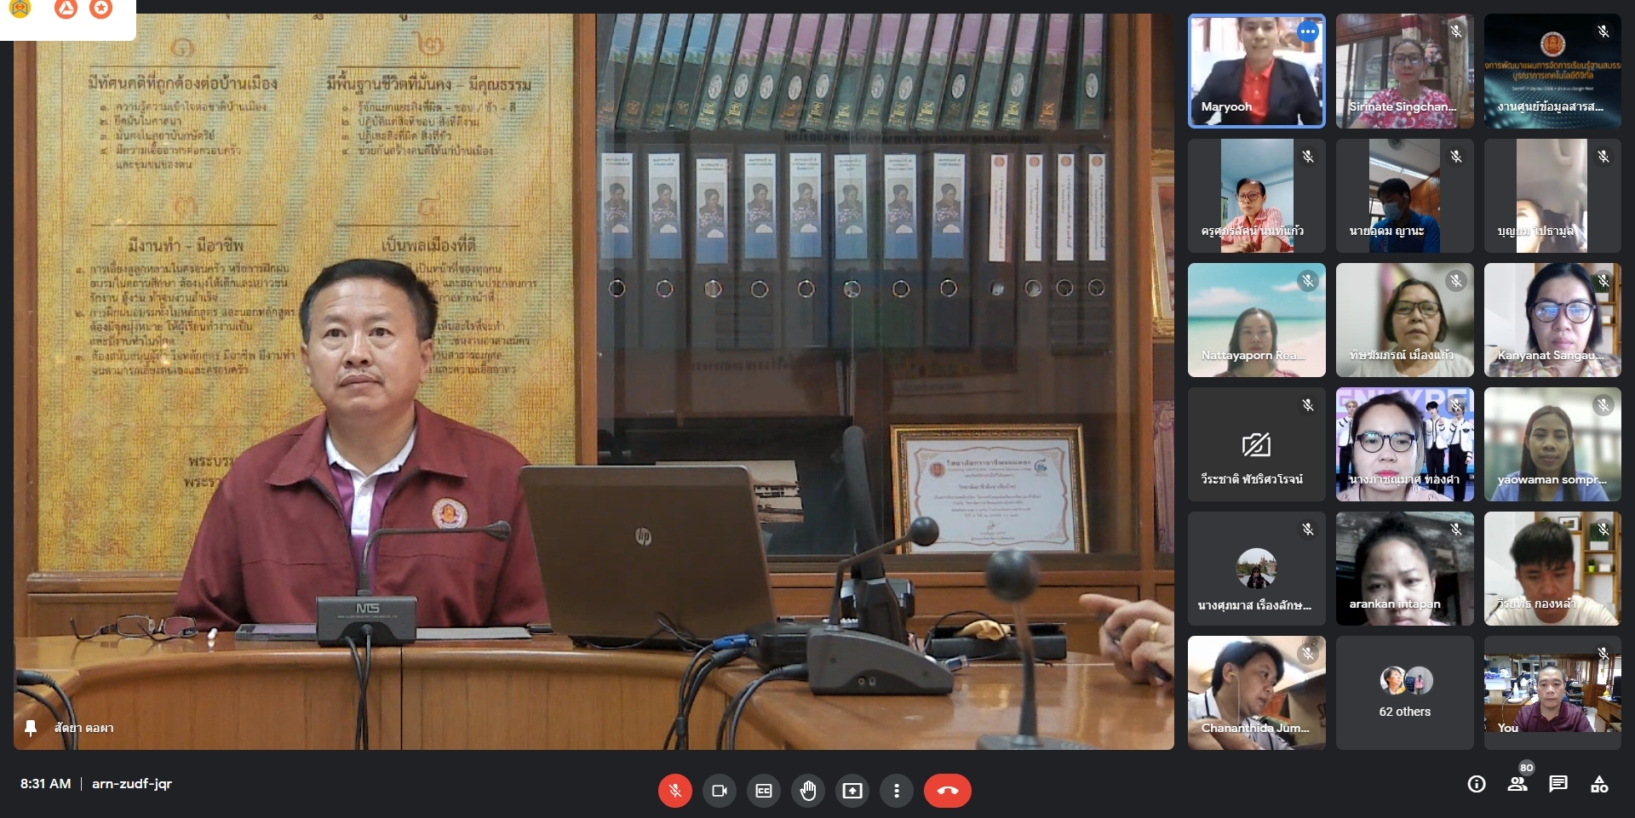Viewport: 1635px width, 818px height.
Task: Show the people list with 80 participants
Action: (1517, 784)
